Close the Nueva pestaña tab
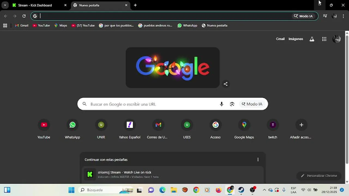Viewport: 349px width, 196px height. click(x=126, y=5)
